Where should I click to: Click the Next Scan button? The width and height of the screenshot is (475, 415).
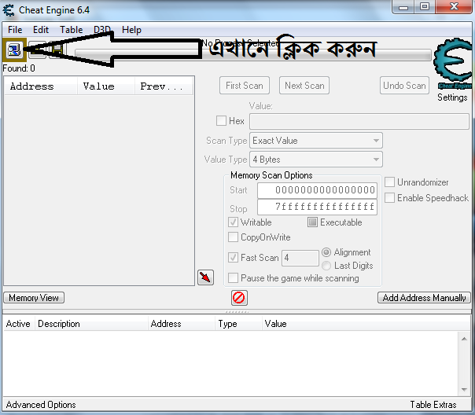click(304, 86)
